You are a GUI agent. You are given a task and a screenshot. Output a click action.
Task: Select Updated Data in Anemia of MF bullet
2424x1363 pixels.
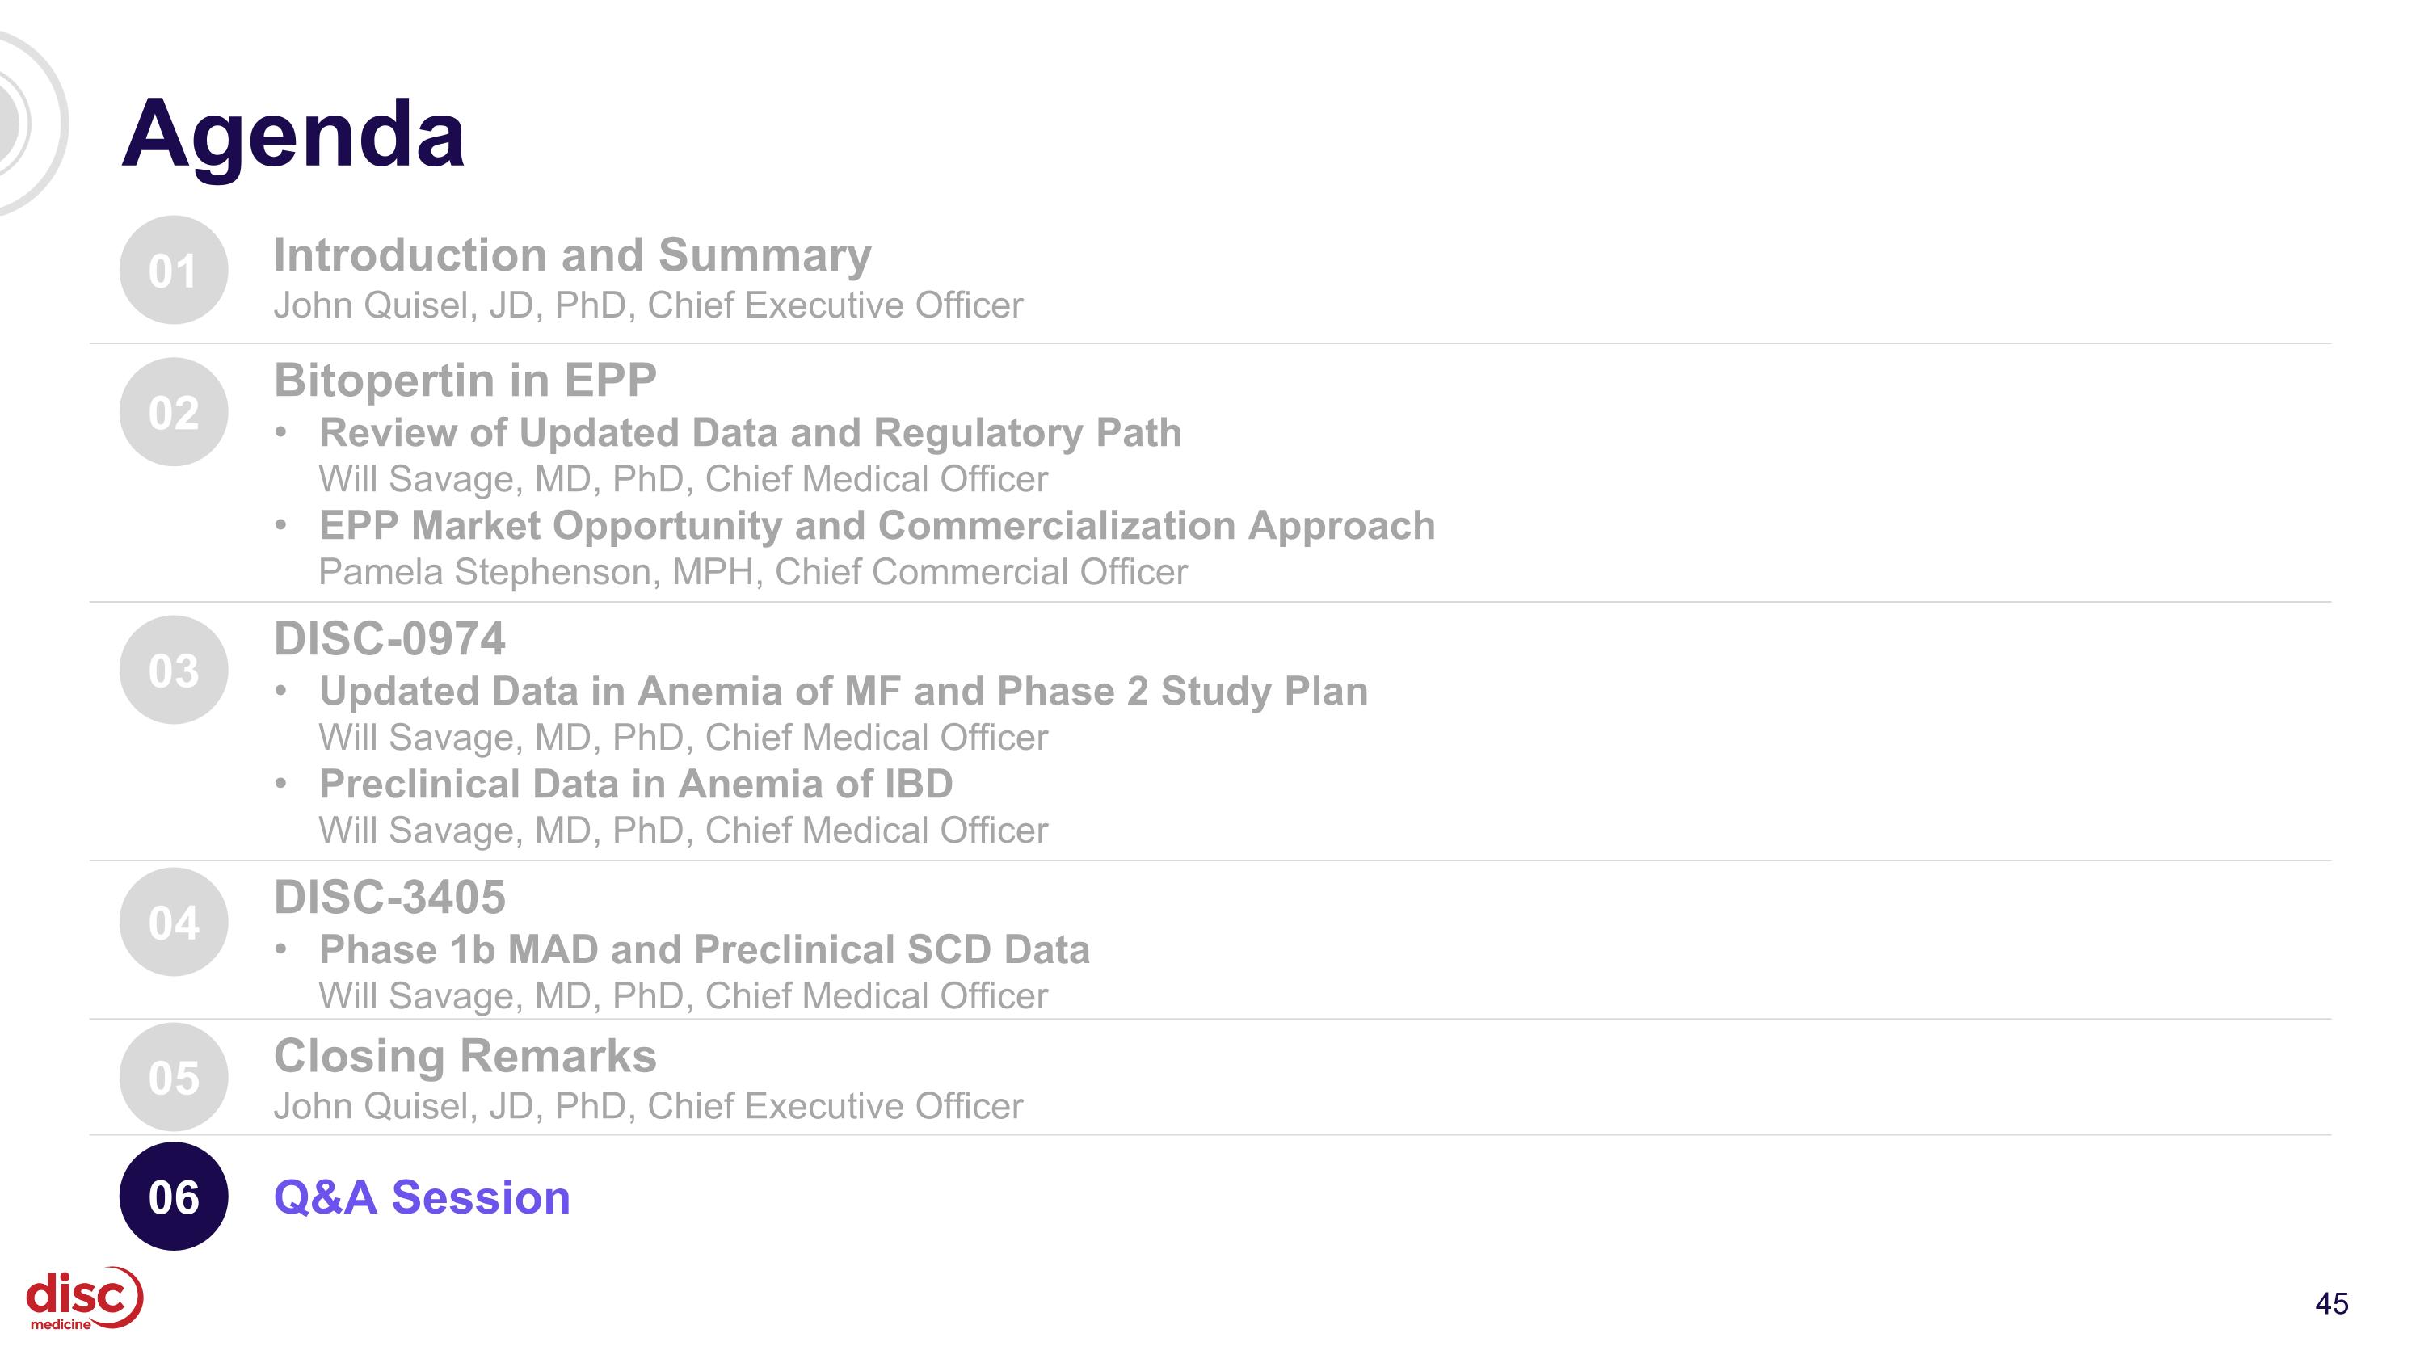843,692
